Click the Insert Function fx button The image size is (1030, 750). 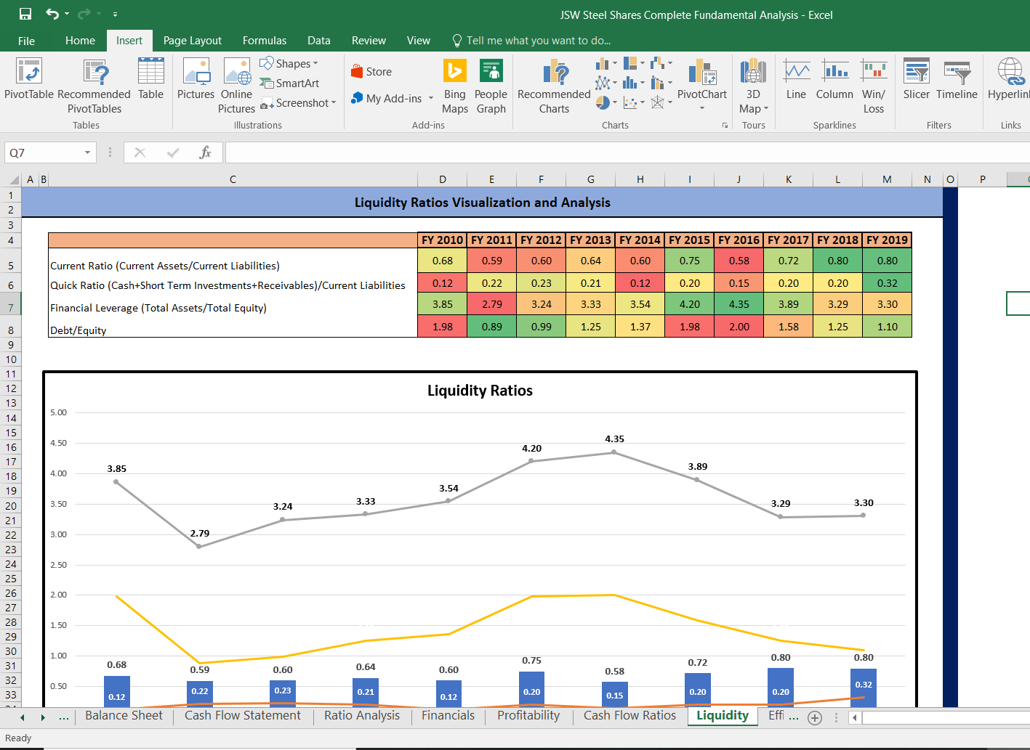205,152
